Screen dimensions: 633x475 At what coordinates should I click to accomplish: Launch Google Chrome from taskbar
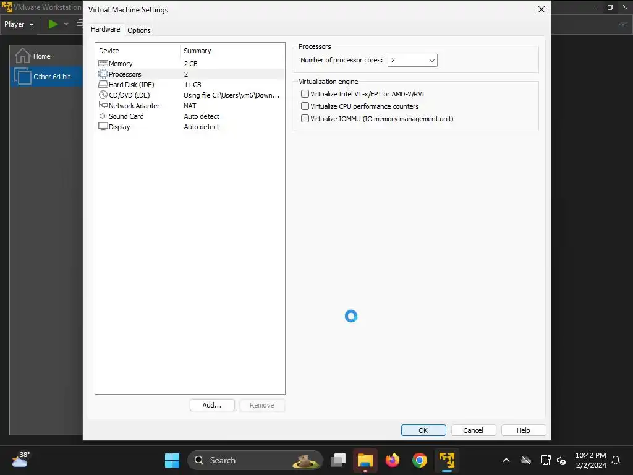pos(420,460)
